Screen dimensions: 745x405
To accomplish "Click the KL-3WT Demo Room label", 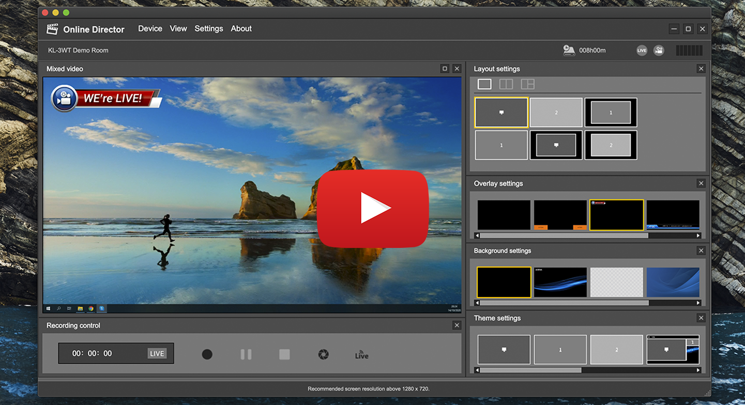I will pos(78,51).
